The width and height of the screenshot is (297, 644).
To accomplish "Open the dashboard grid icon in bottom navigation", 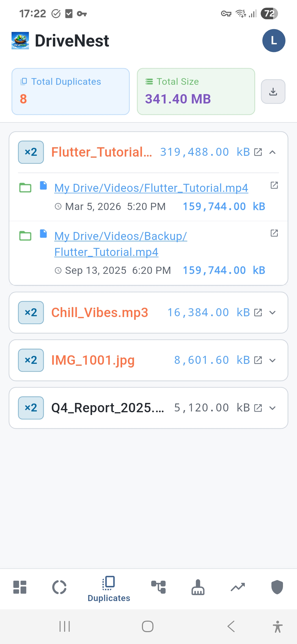I will 20,587.
